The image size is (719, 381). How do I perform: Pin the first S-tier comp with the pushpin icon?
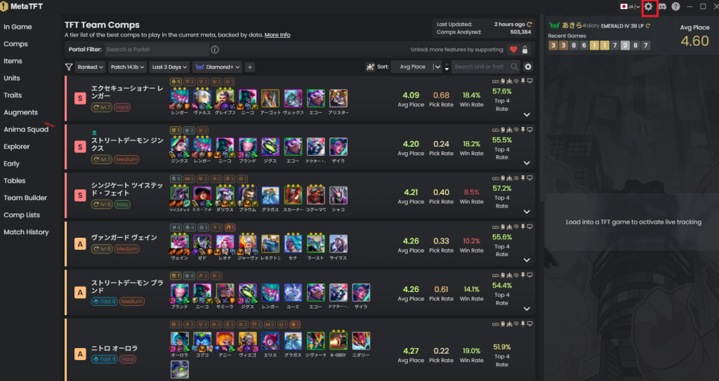tap(522, 81)
